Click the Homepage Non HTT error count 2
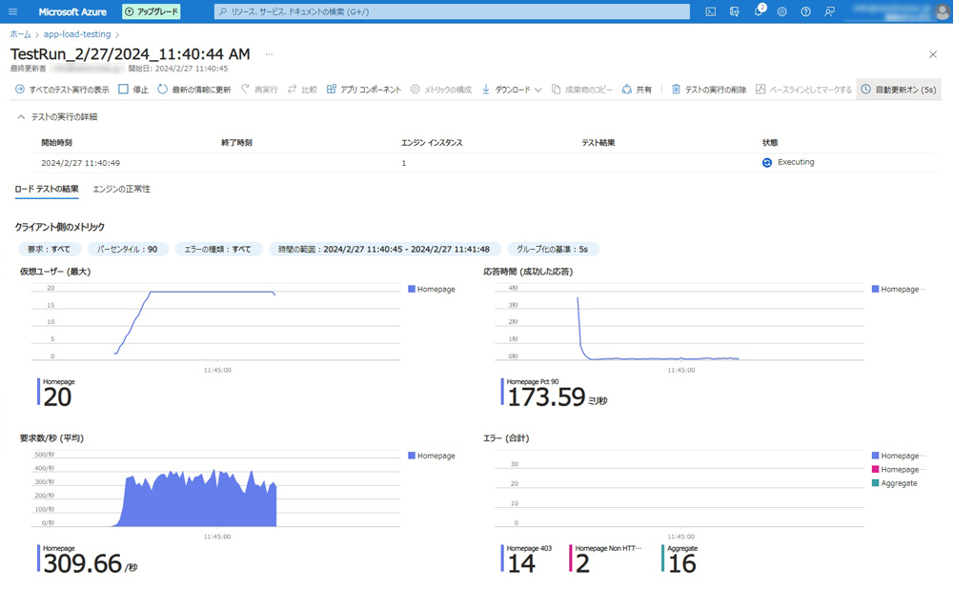The width and height of the screenshot is (953, 589). (582, 563)
